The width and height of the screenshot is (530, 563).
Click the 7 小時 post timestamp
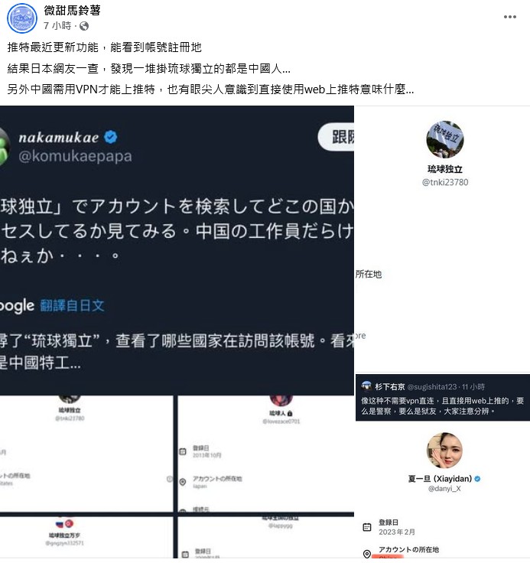coord(57,26)
